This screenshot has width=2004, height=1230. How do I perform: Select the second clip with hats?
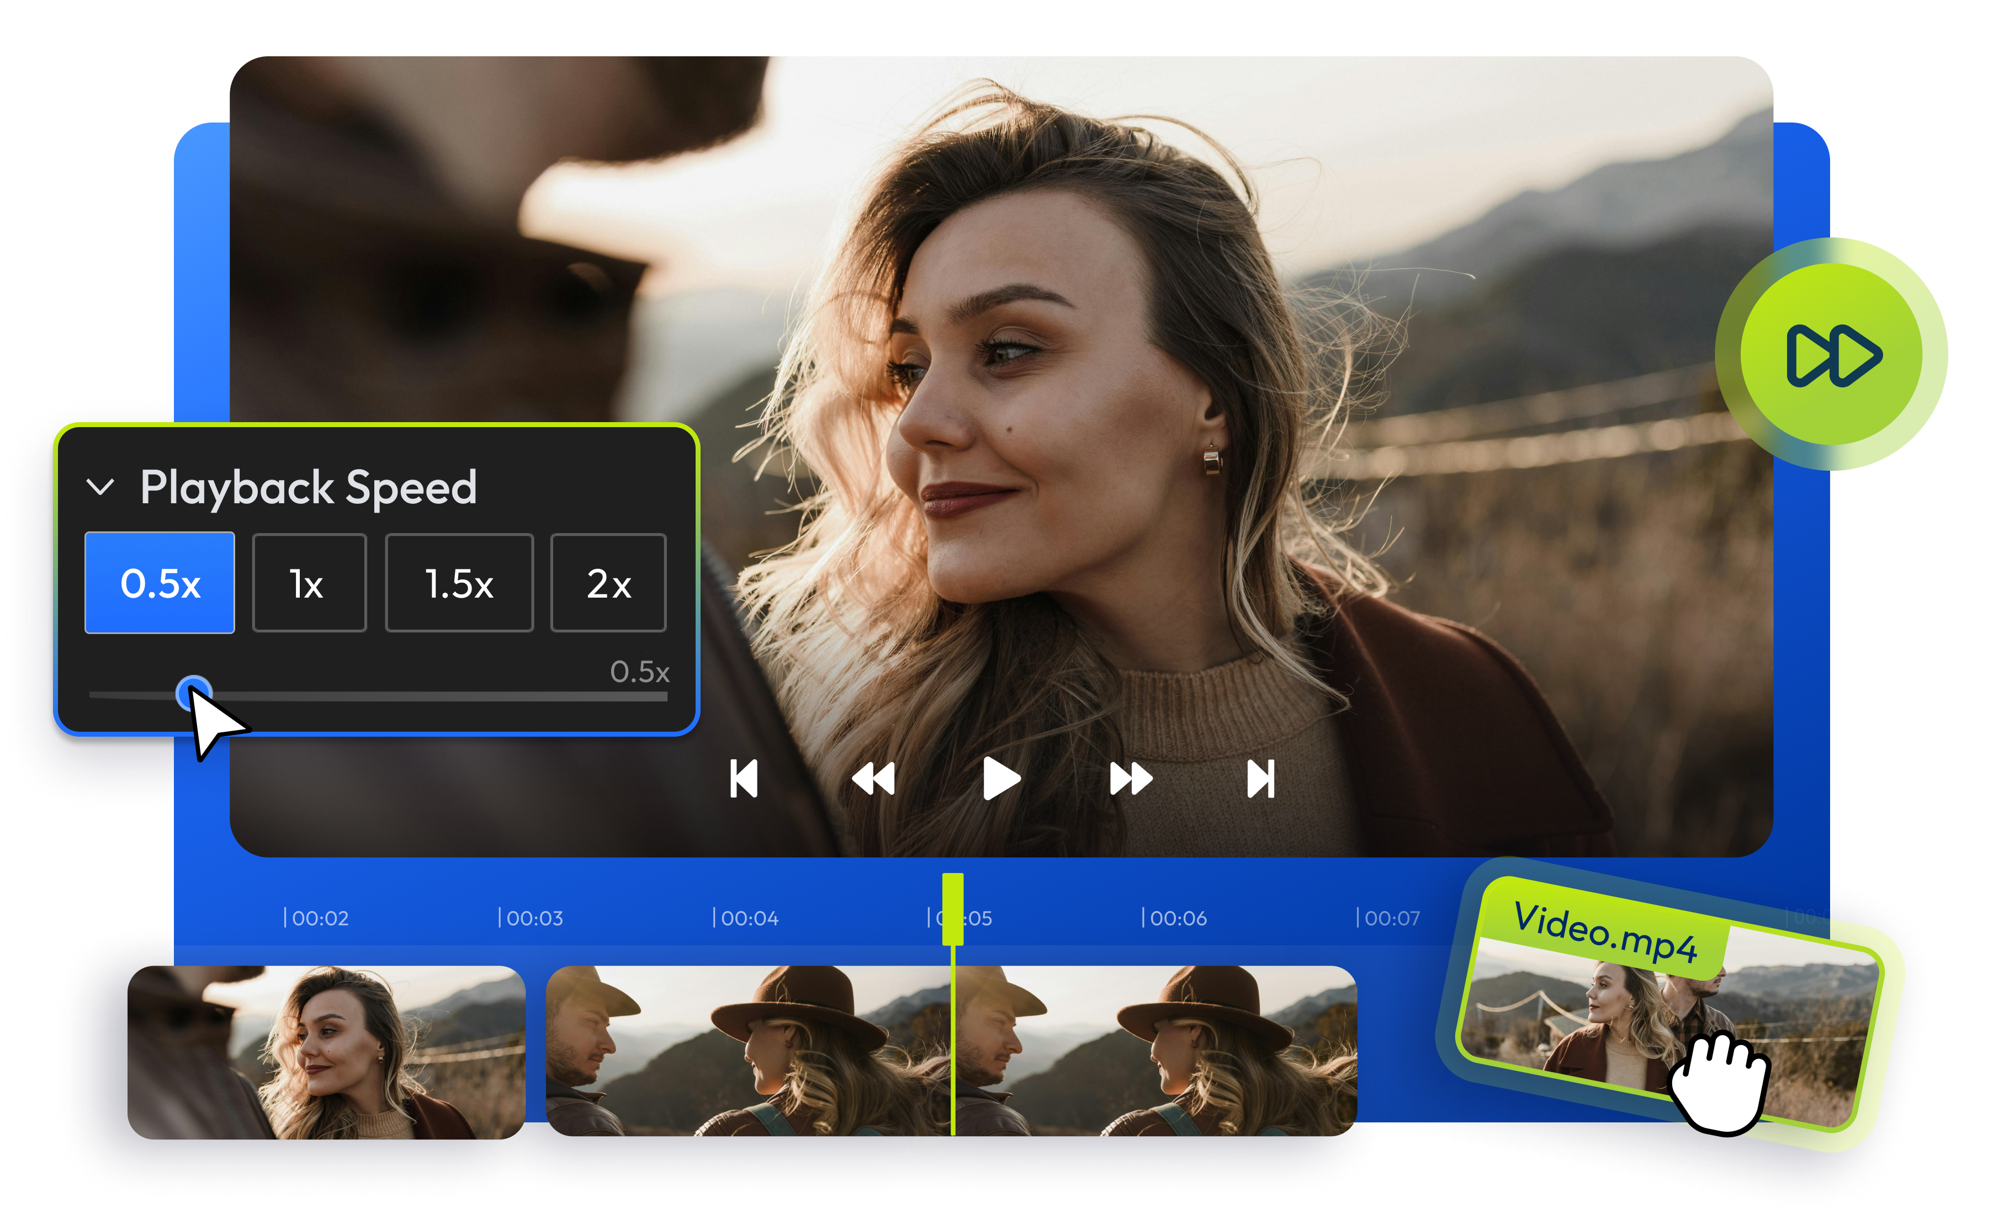point(749,1052)
